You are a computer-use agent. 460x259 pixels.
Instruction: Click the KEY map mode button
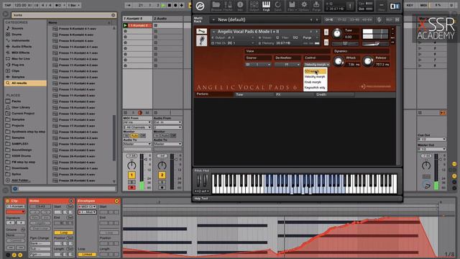click(410, 5)
